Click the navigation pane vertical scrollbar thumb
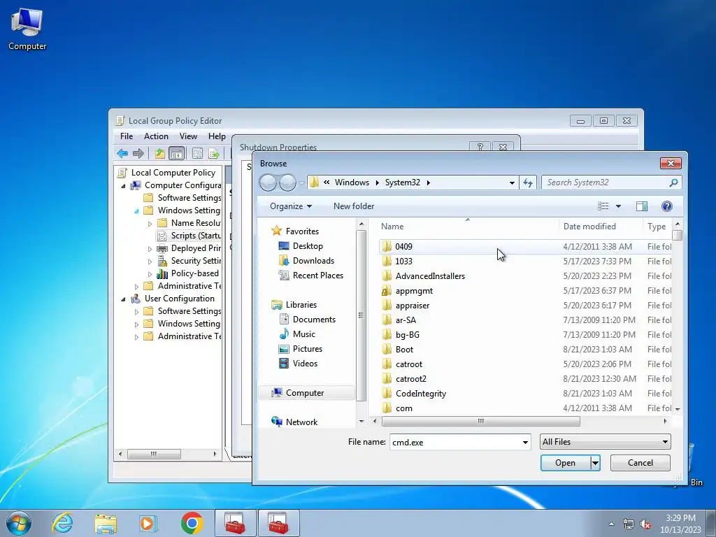 [x=361, y=315]
